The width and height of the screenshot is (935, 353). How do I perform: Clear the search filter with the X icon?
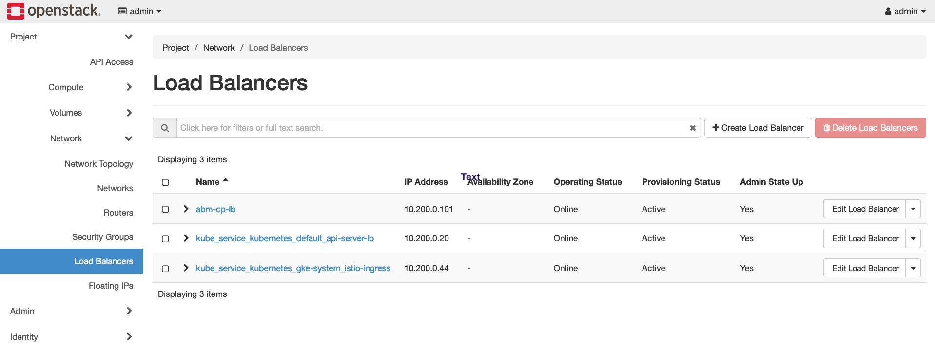[x=692, y=128]
